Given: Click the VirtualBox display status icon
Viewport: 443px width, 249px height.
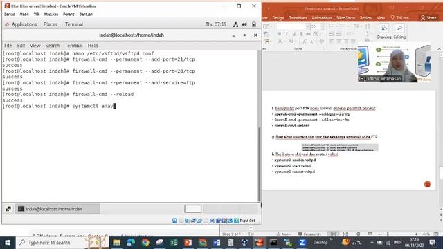Looking at the screenshot, I should point(212,221).
